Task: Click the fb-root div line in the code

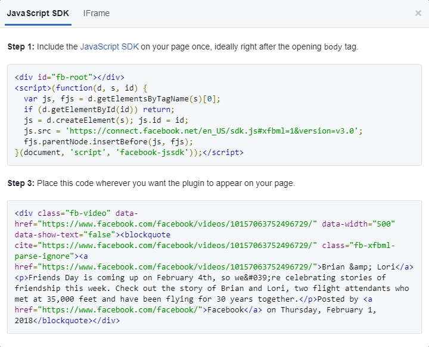Action: pos(70,77)
